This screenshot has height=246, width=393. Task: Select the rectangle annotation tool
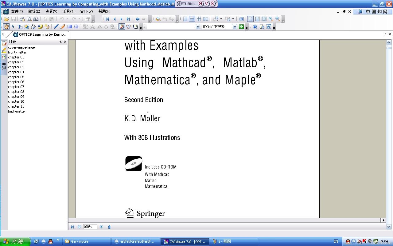tap(70, 27)
